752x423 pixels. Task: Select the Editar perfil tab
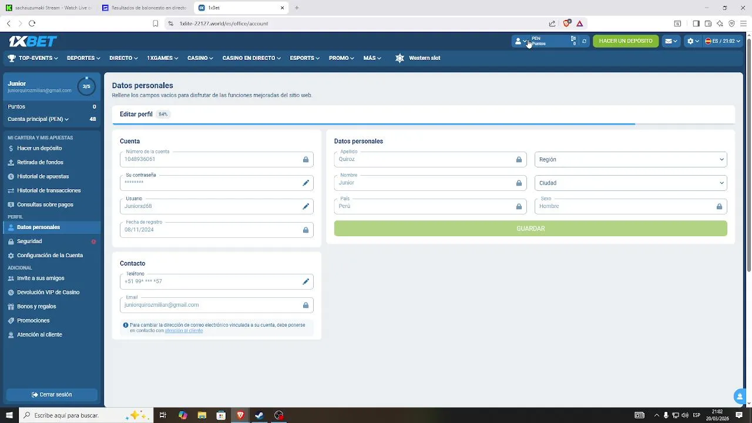coord(136,115)
